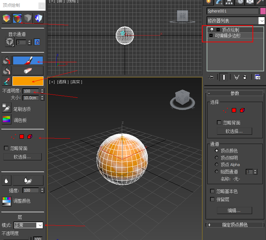Enable Preserve Layer (保留层) checkbox

212,199
